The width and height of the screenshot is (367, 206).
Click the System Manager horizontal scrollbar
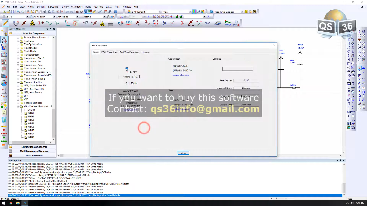pos(30,142)
